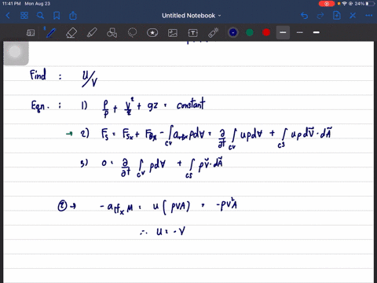Tap the battery status indicator
This screenshot has width=377, height=283.
click(371, 4)
